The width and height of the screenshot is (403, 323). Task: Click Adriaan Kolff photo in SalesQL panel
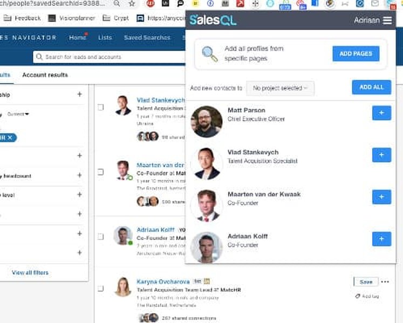pos(207,248)
